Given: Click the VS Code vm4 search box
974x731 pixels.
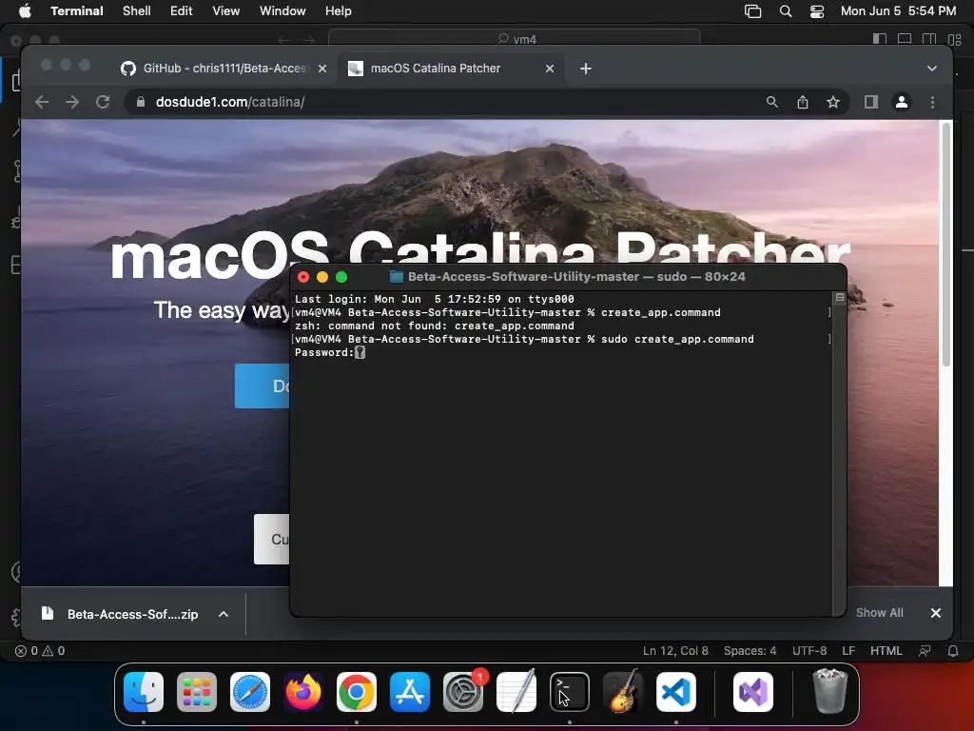Looking at the screenshot, I should pos(515,38).
